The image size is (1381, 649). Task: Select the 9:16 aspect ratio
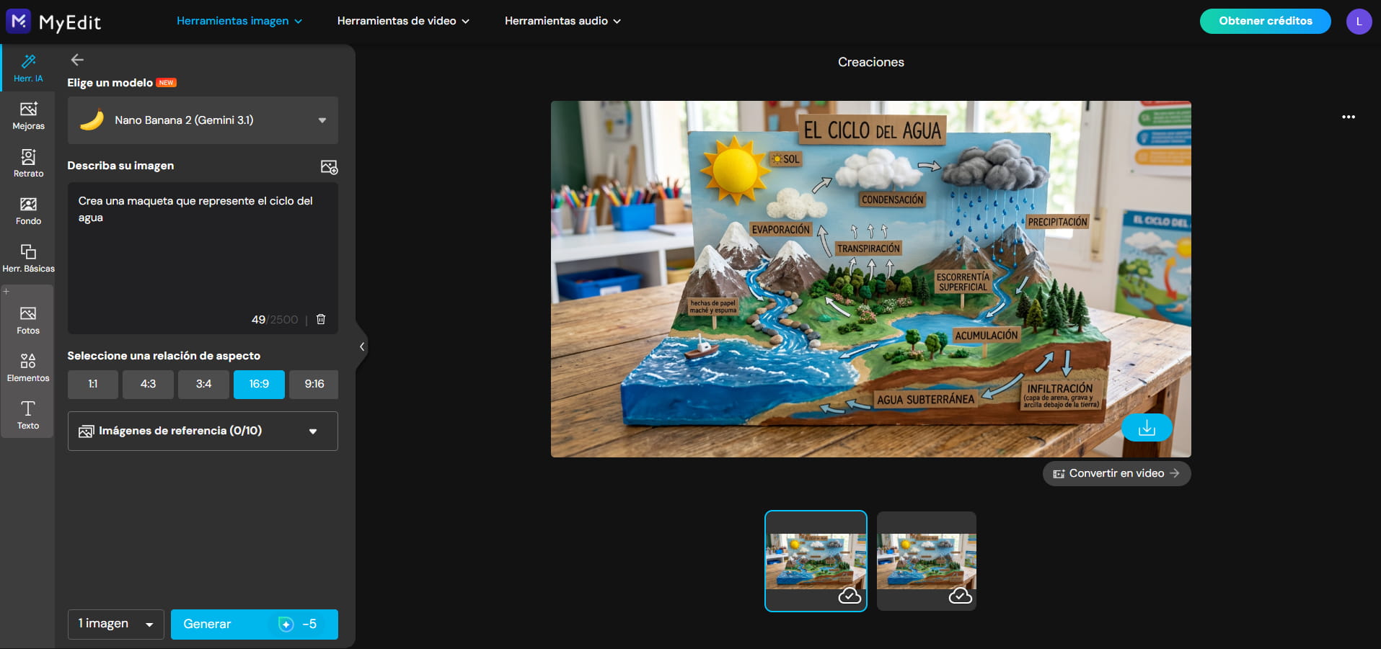[314, 384]
